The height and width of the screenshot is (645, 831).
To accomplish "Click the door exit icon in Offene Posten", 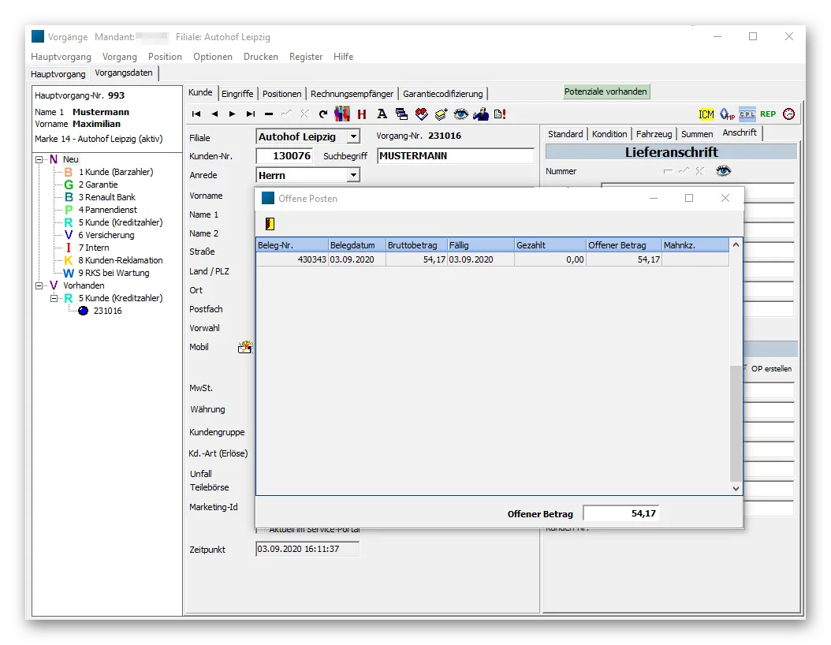I will tap(270, 223).
